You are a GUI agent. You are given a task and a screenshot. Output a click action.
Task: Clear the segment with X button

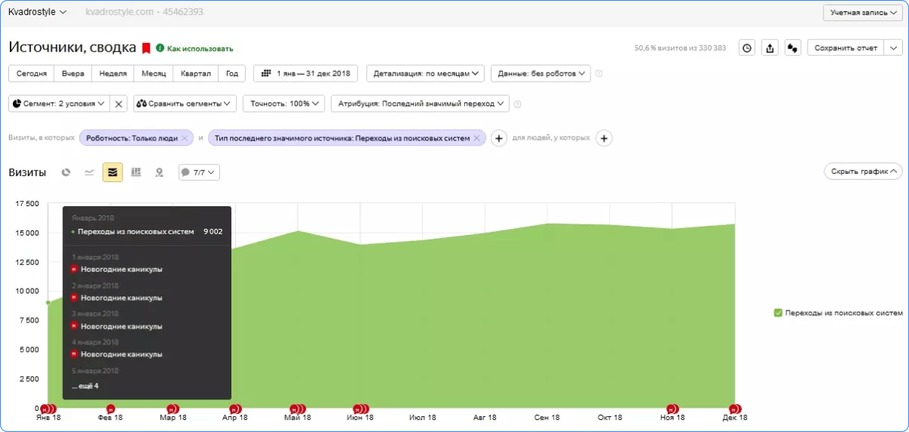click(119, 103)
